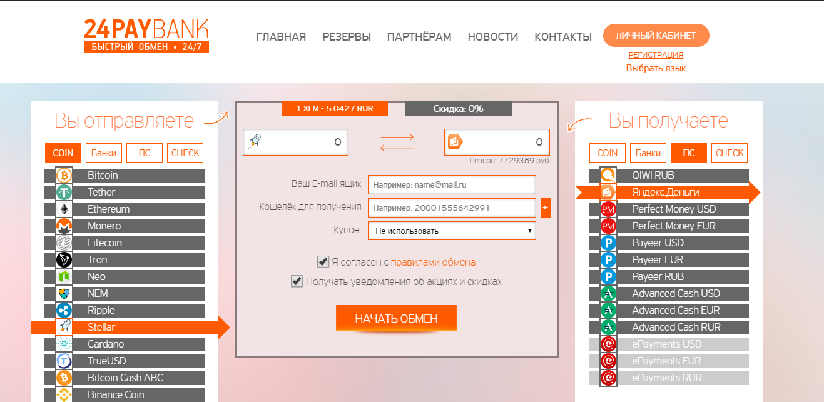Viewport: 824px width, 402px height.
Task: Click the Litecoin coin icon
Action: coord(64,243)
